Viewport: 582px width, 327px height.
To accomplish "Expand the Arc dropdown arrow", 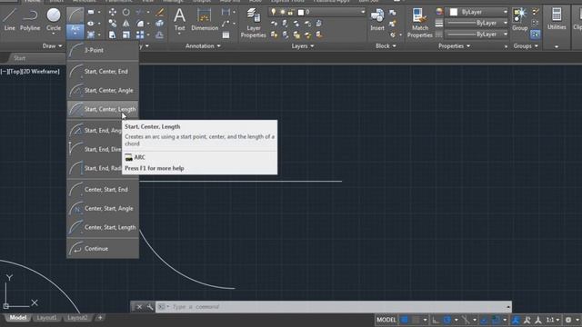I will pos(75,34).
